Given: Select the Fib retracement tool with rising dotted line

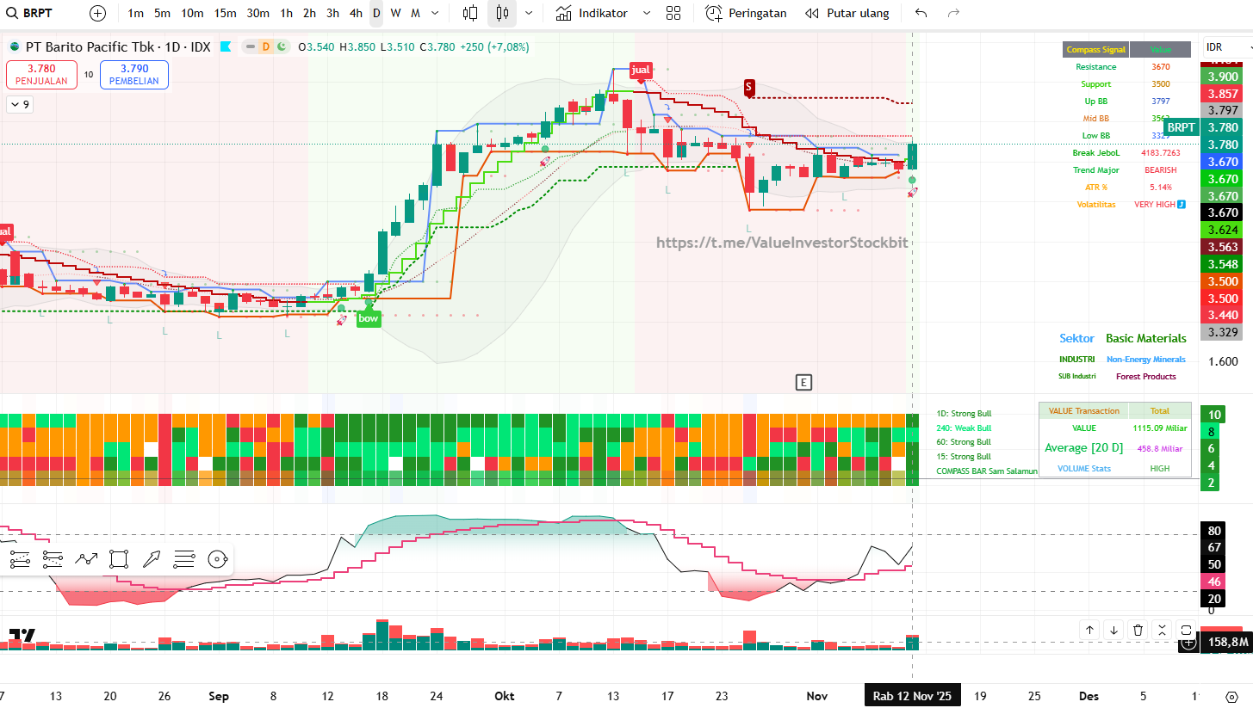Looking at the screenshot, I should point(21,560).
